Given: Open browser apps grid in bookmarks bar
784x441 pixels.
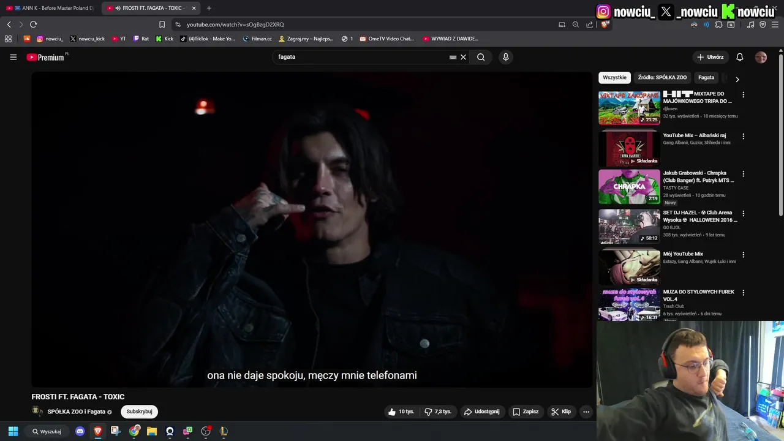Looking at the screenshot, I should [x=8, y=39].
